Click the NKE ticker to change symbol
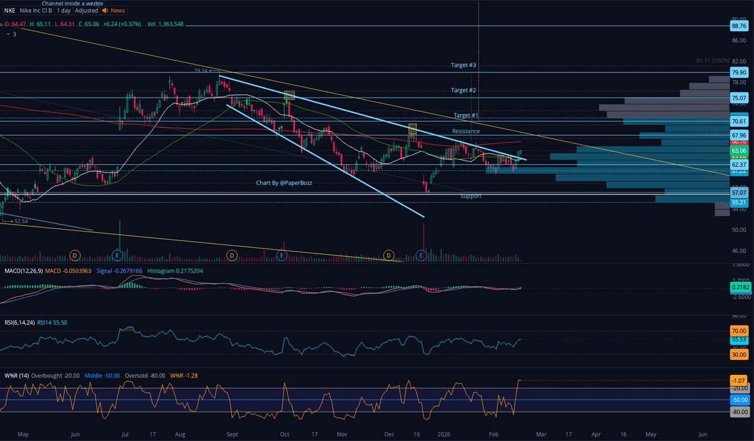This screenshot has width=754, height=441. pos(10,11)
